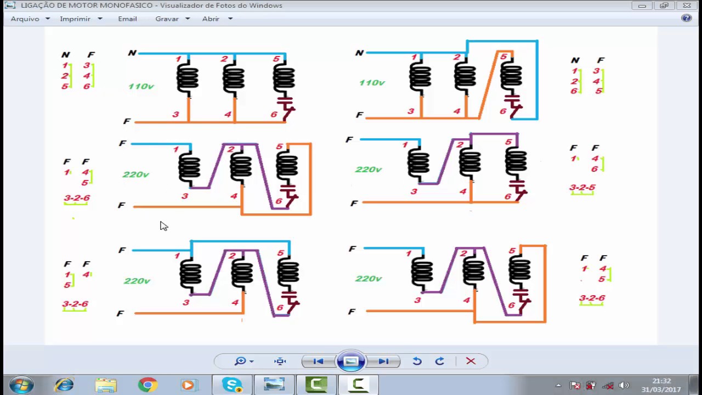Delete the photo with red X
The height and width of the screenshot is (395, 702).
pos(471,361)
